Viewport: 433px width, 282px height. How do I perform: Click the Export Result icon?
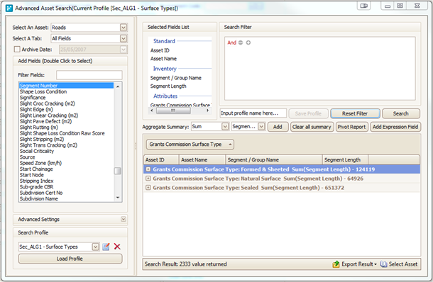(336, 264)
